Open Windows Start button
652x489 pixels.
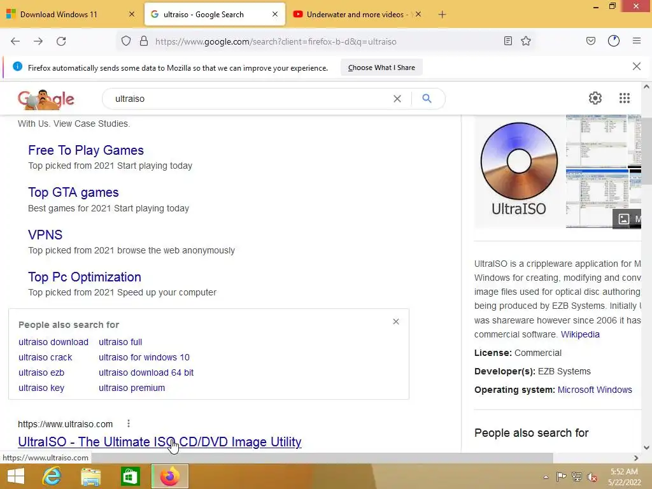(15, 476)
